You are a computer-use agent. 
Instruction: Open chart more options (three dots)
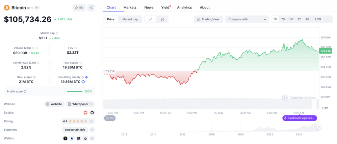click(x=329, y=19)
